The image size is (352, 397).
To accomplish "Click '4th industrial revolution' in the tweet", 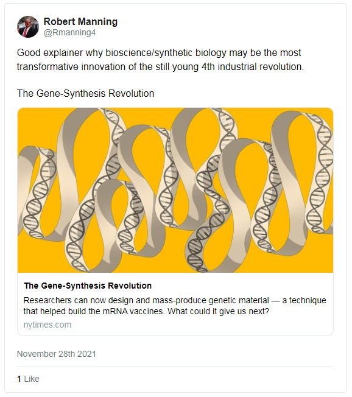I will tap(252, 67).
